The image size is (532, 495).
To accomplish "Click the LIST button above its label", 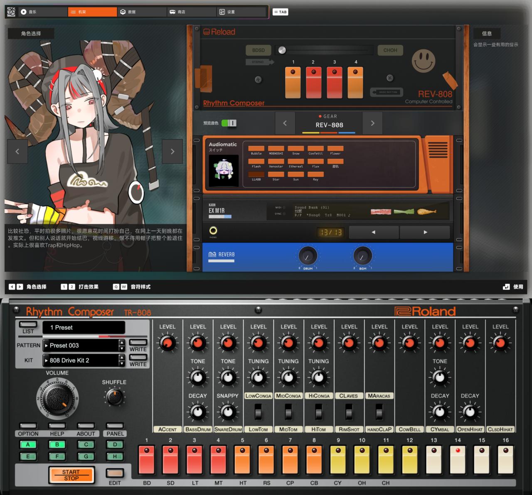I will click(x=28, y=324).
